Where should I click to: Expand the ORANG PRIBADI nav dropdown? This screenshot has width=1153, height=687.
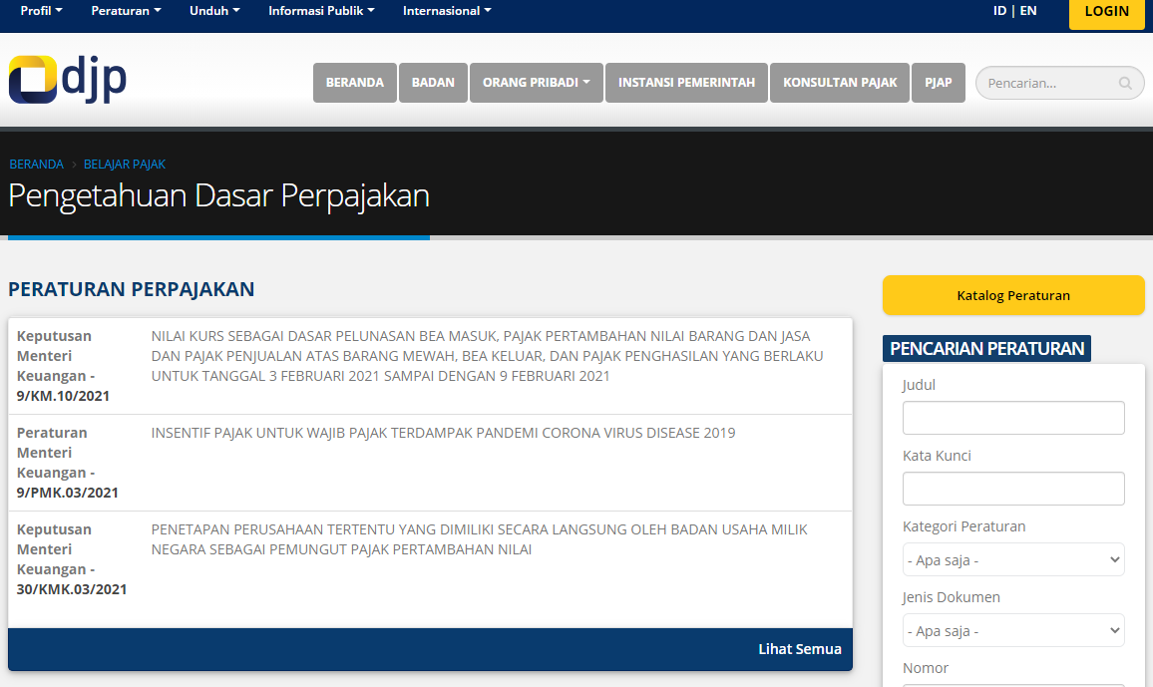537,83
